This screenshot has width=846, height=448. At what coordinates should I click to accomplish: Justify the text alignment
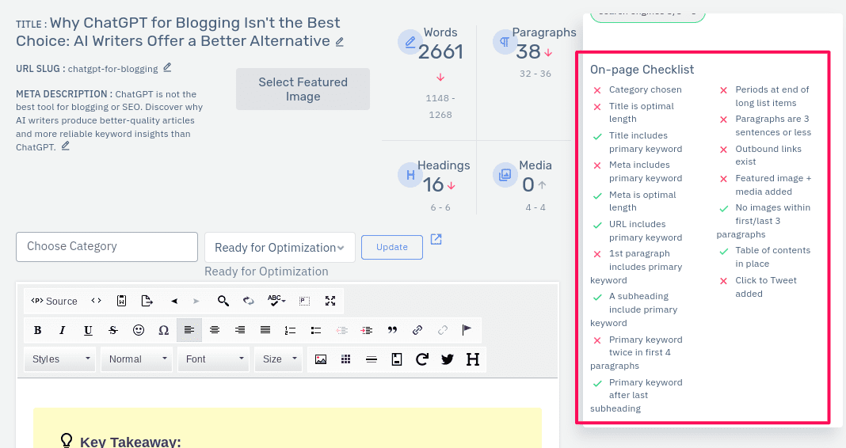coord(265,330)
